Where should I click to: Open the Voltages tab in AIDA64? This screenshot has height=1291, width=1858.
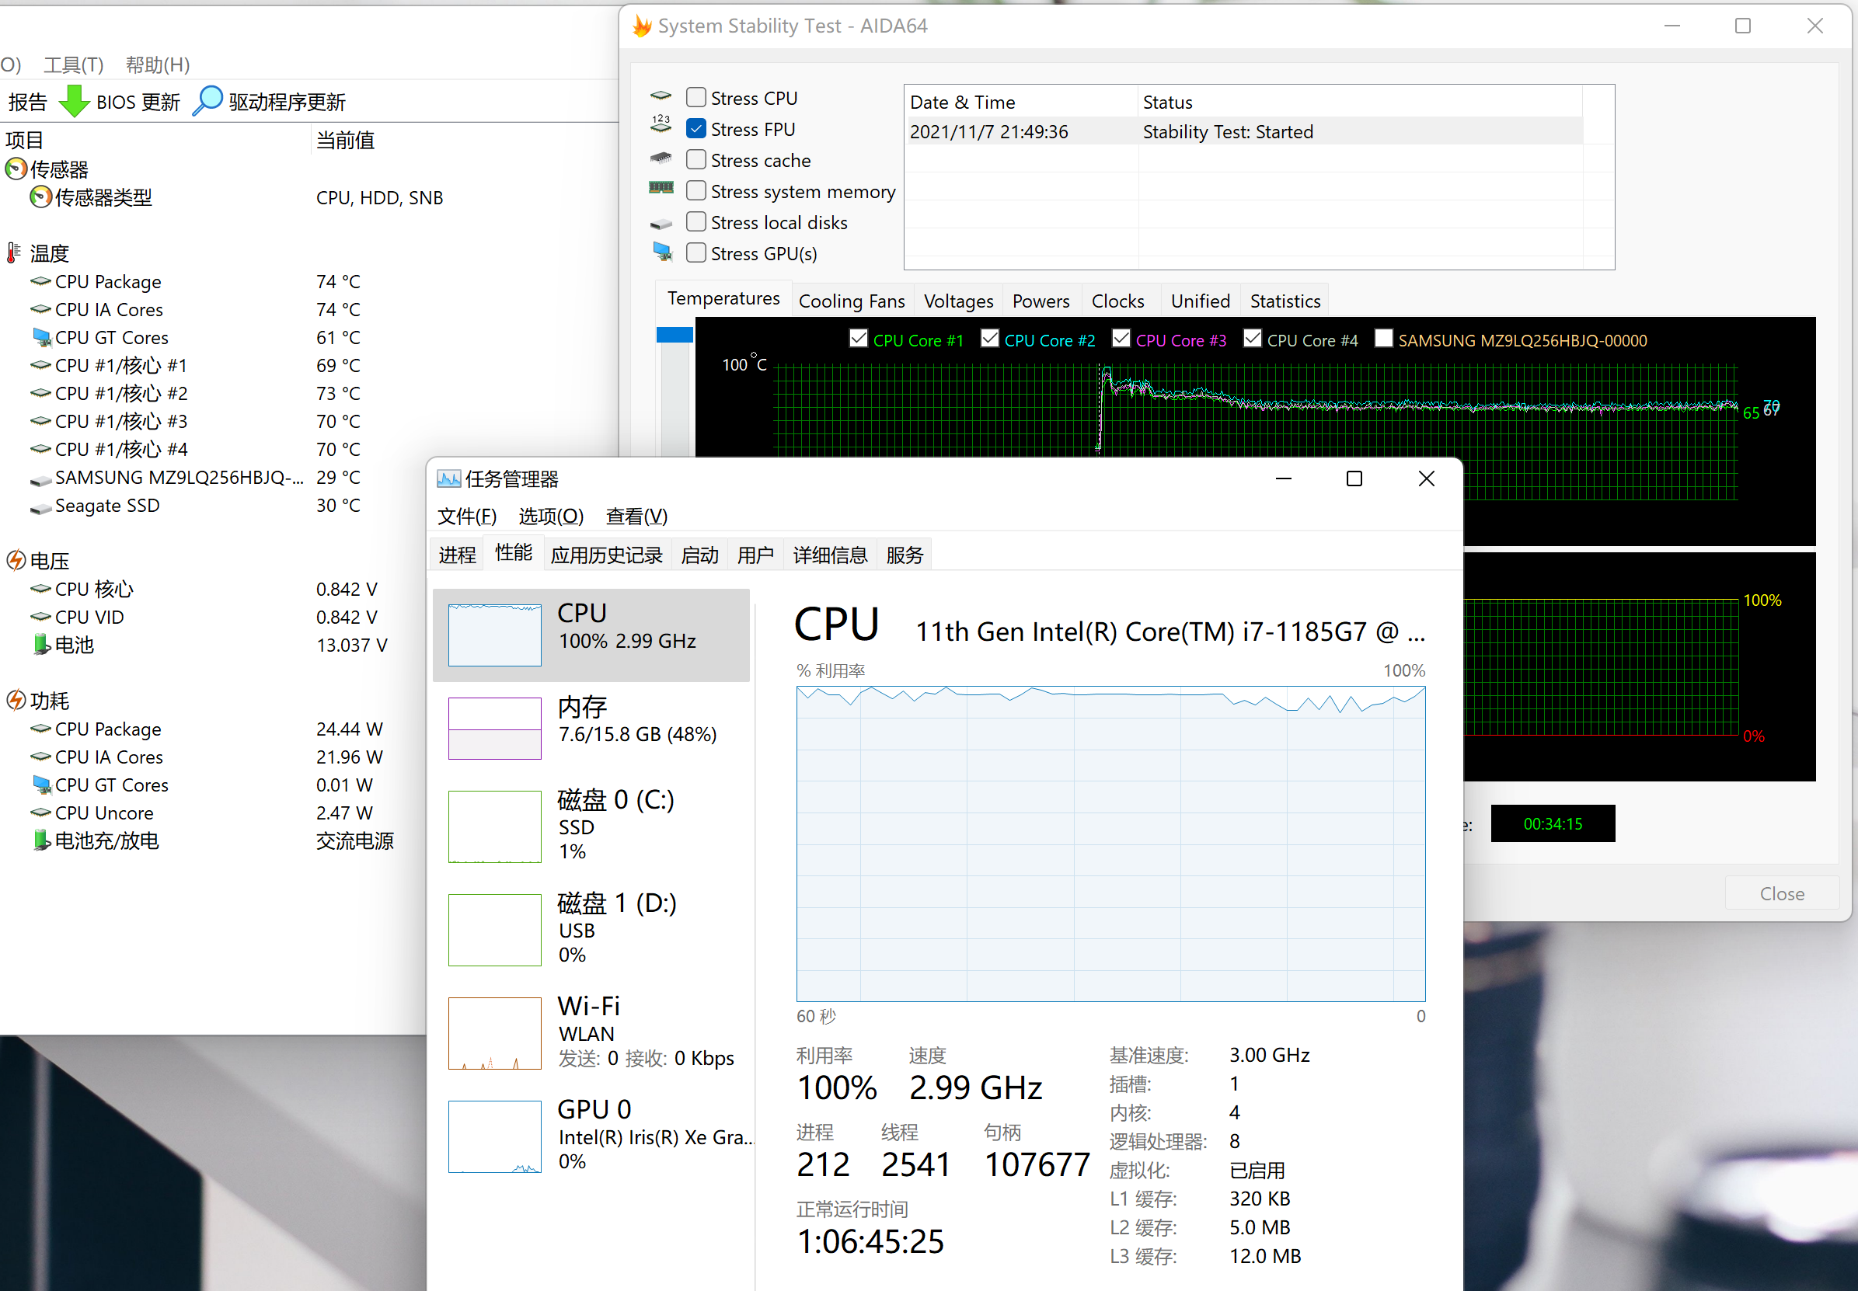click(x=958, y=301)
